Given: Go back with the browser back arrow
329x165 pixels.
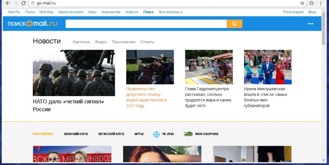Looking at the screenshot, I should [8, 3].
